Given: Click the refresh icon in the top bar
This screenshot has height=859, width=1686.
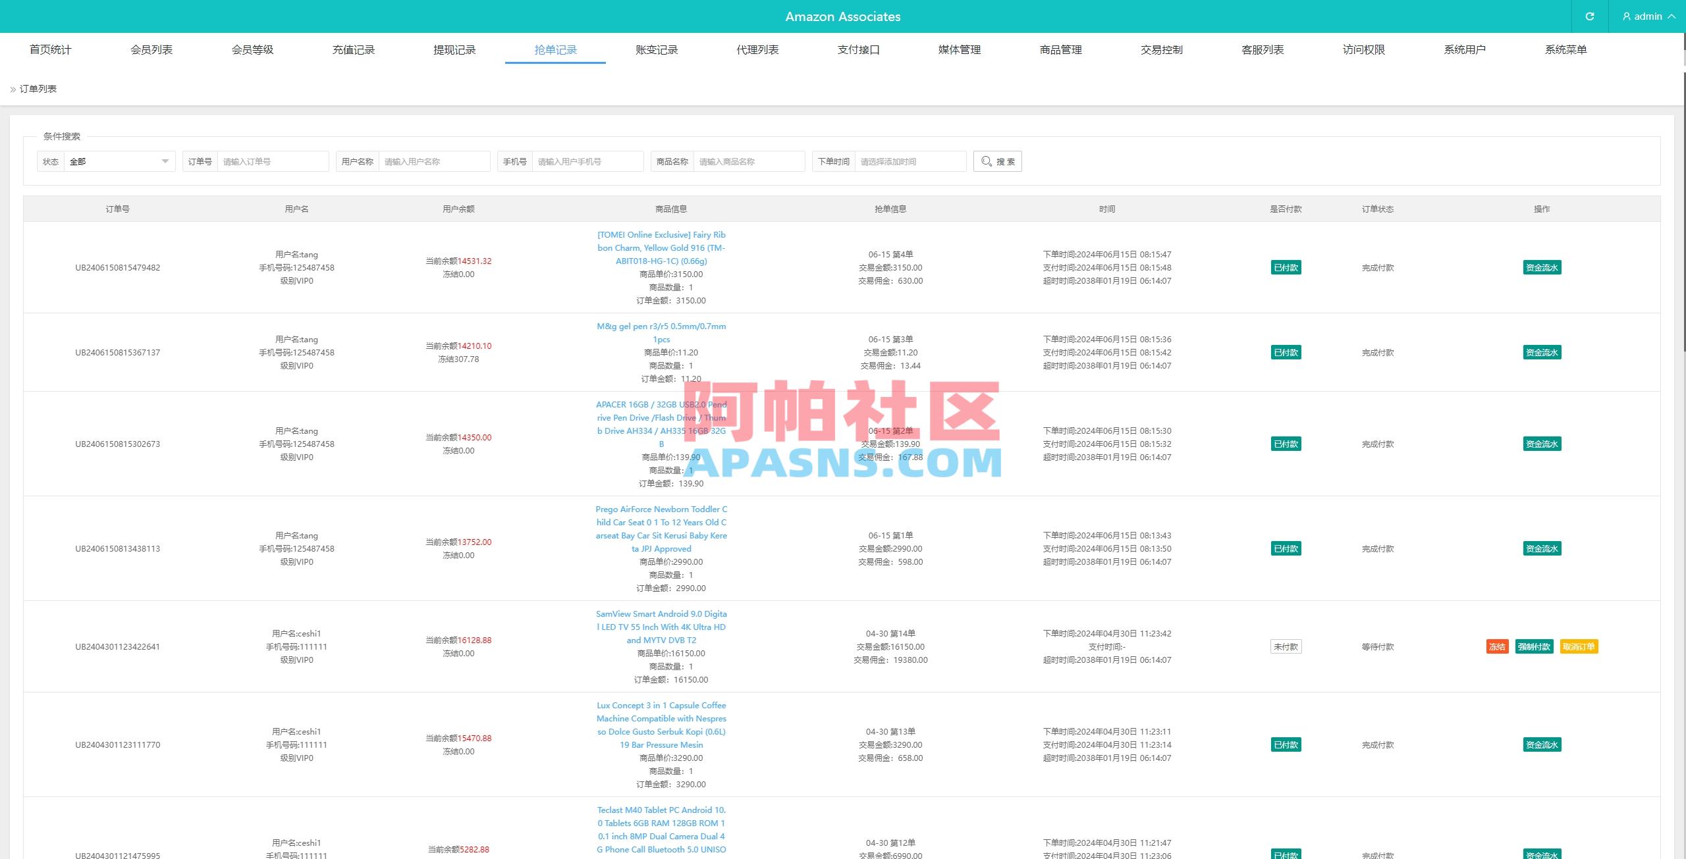Looking at the screenshot, I should coord(1590,16).
